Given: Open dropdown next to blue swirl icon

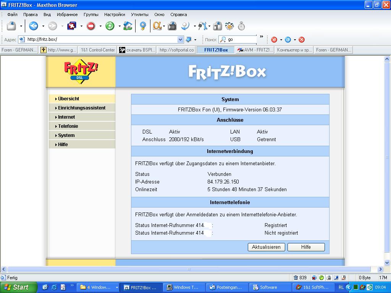Looking at the screenshot, I should pyautogui.click(x=195, y=26).
